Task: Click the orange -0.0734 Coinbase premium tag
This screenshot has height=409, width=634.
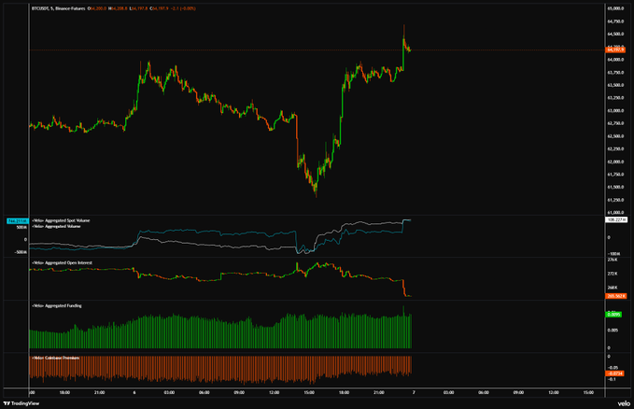Action: (x=615, y=374)
